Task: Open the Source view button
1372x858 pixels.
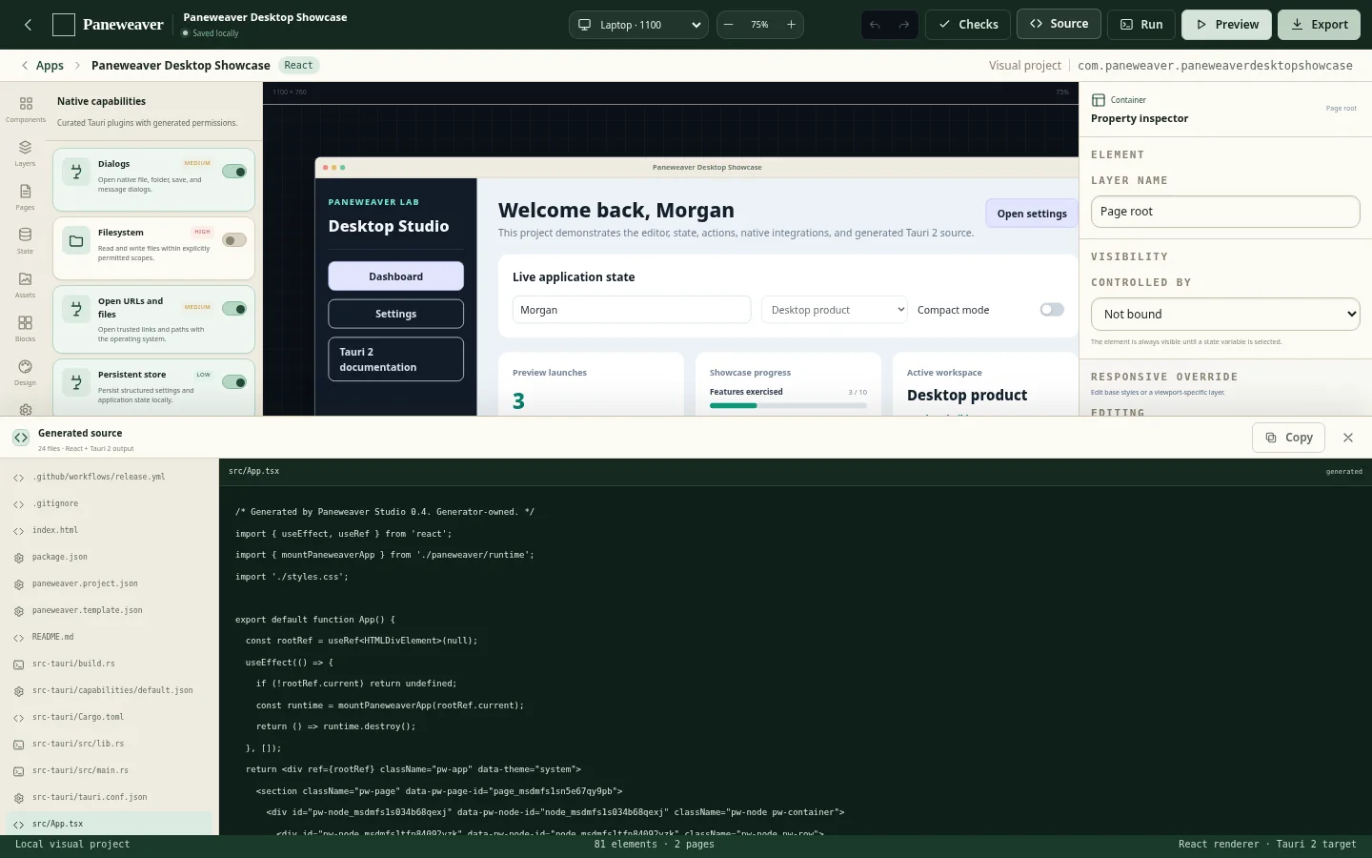Action: (x=1059, y=24)
